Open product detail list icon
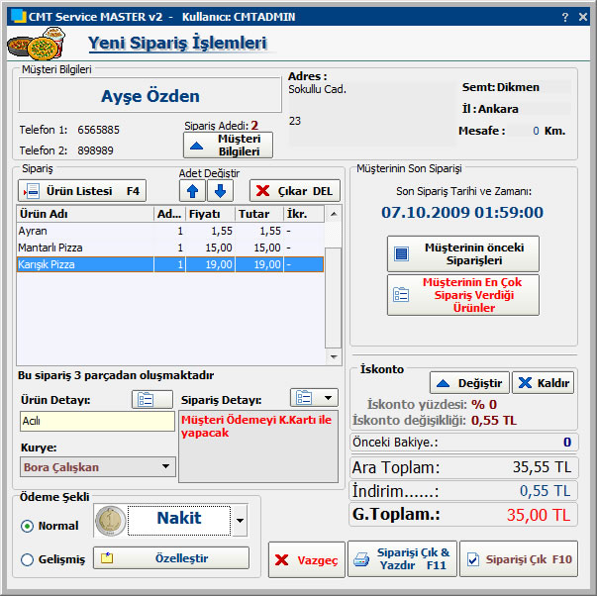Screen dimensions: 597x596 point(145,399)
